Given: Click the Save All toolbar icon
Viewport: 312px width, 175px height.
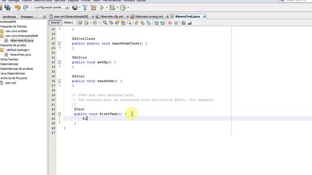Looking at the screenshot, I should (8, 8).
